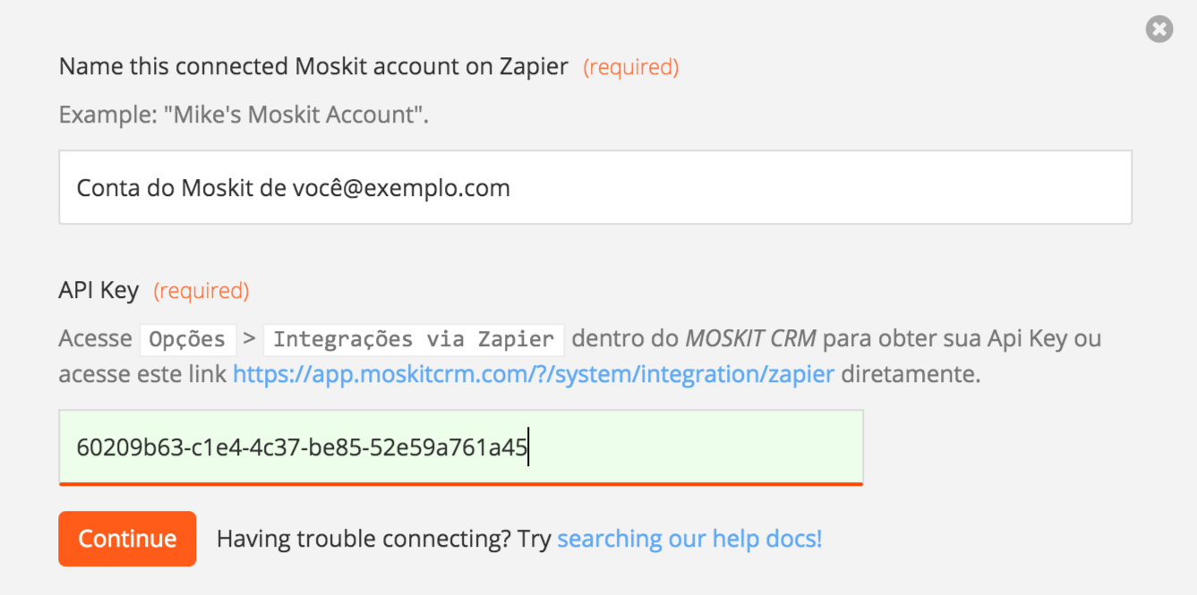
Task: Open the app.moskitcrm.com integration link
Action: pyautogui.click(x=534, y=374)
